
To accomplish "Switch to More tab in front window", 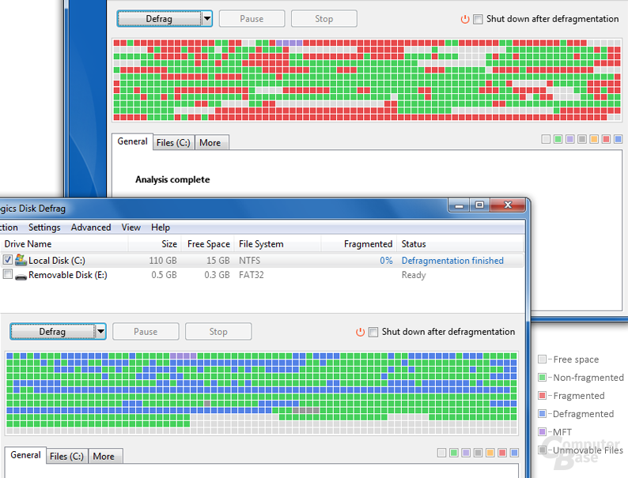I will 104,456.
